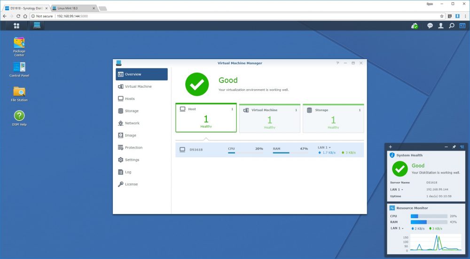Screen dimensions: 470x259
Task: Open the user Options person icon
Action: click(x=441, y=26)
